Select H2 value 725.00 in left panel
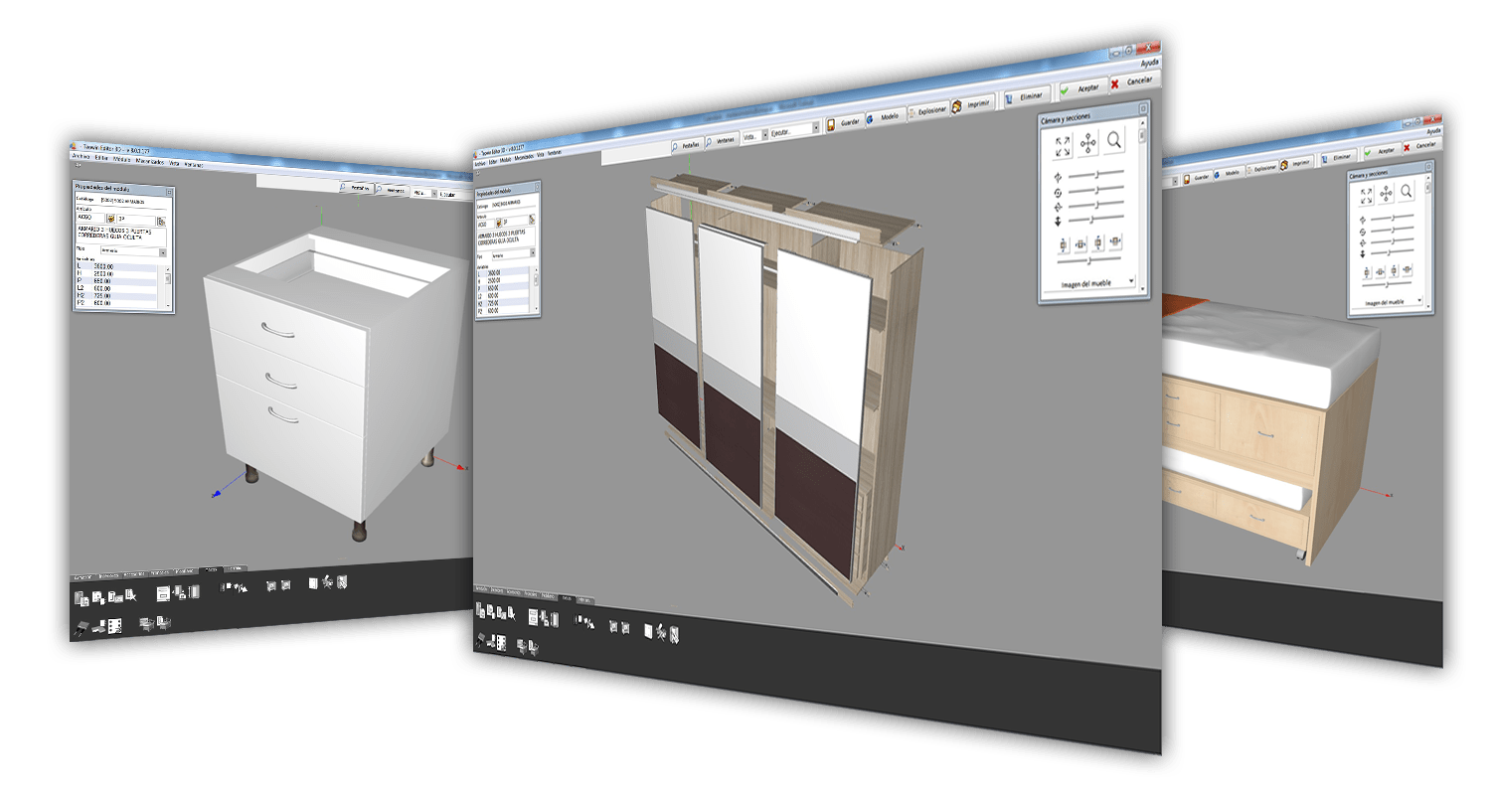Viewport: 1491px width, 795px height. tap(102, 295)
